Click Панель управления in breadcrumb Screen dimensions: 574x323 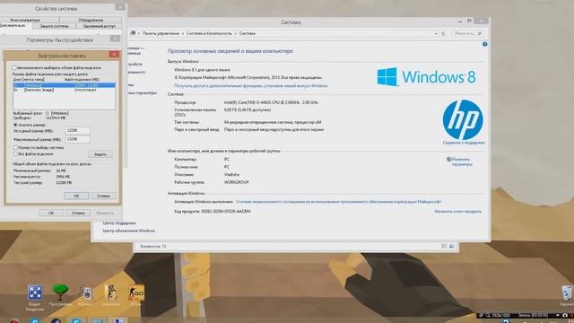pyautogui.click(x=161, y=33)
